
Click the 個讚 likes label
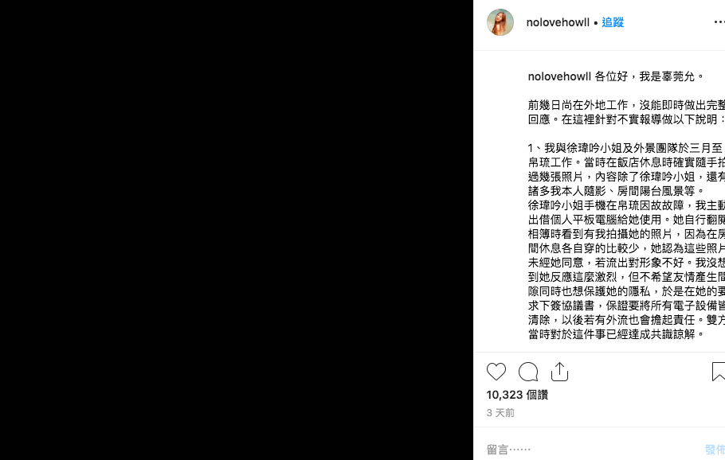(537, 395)
